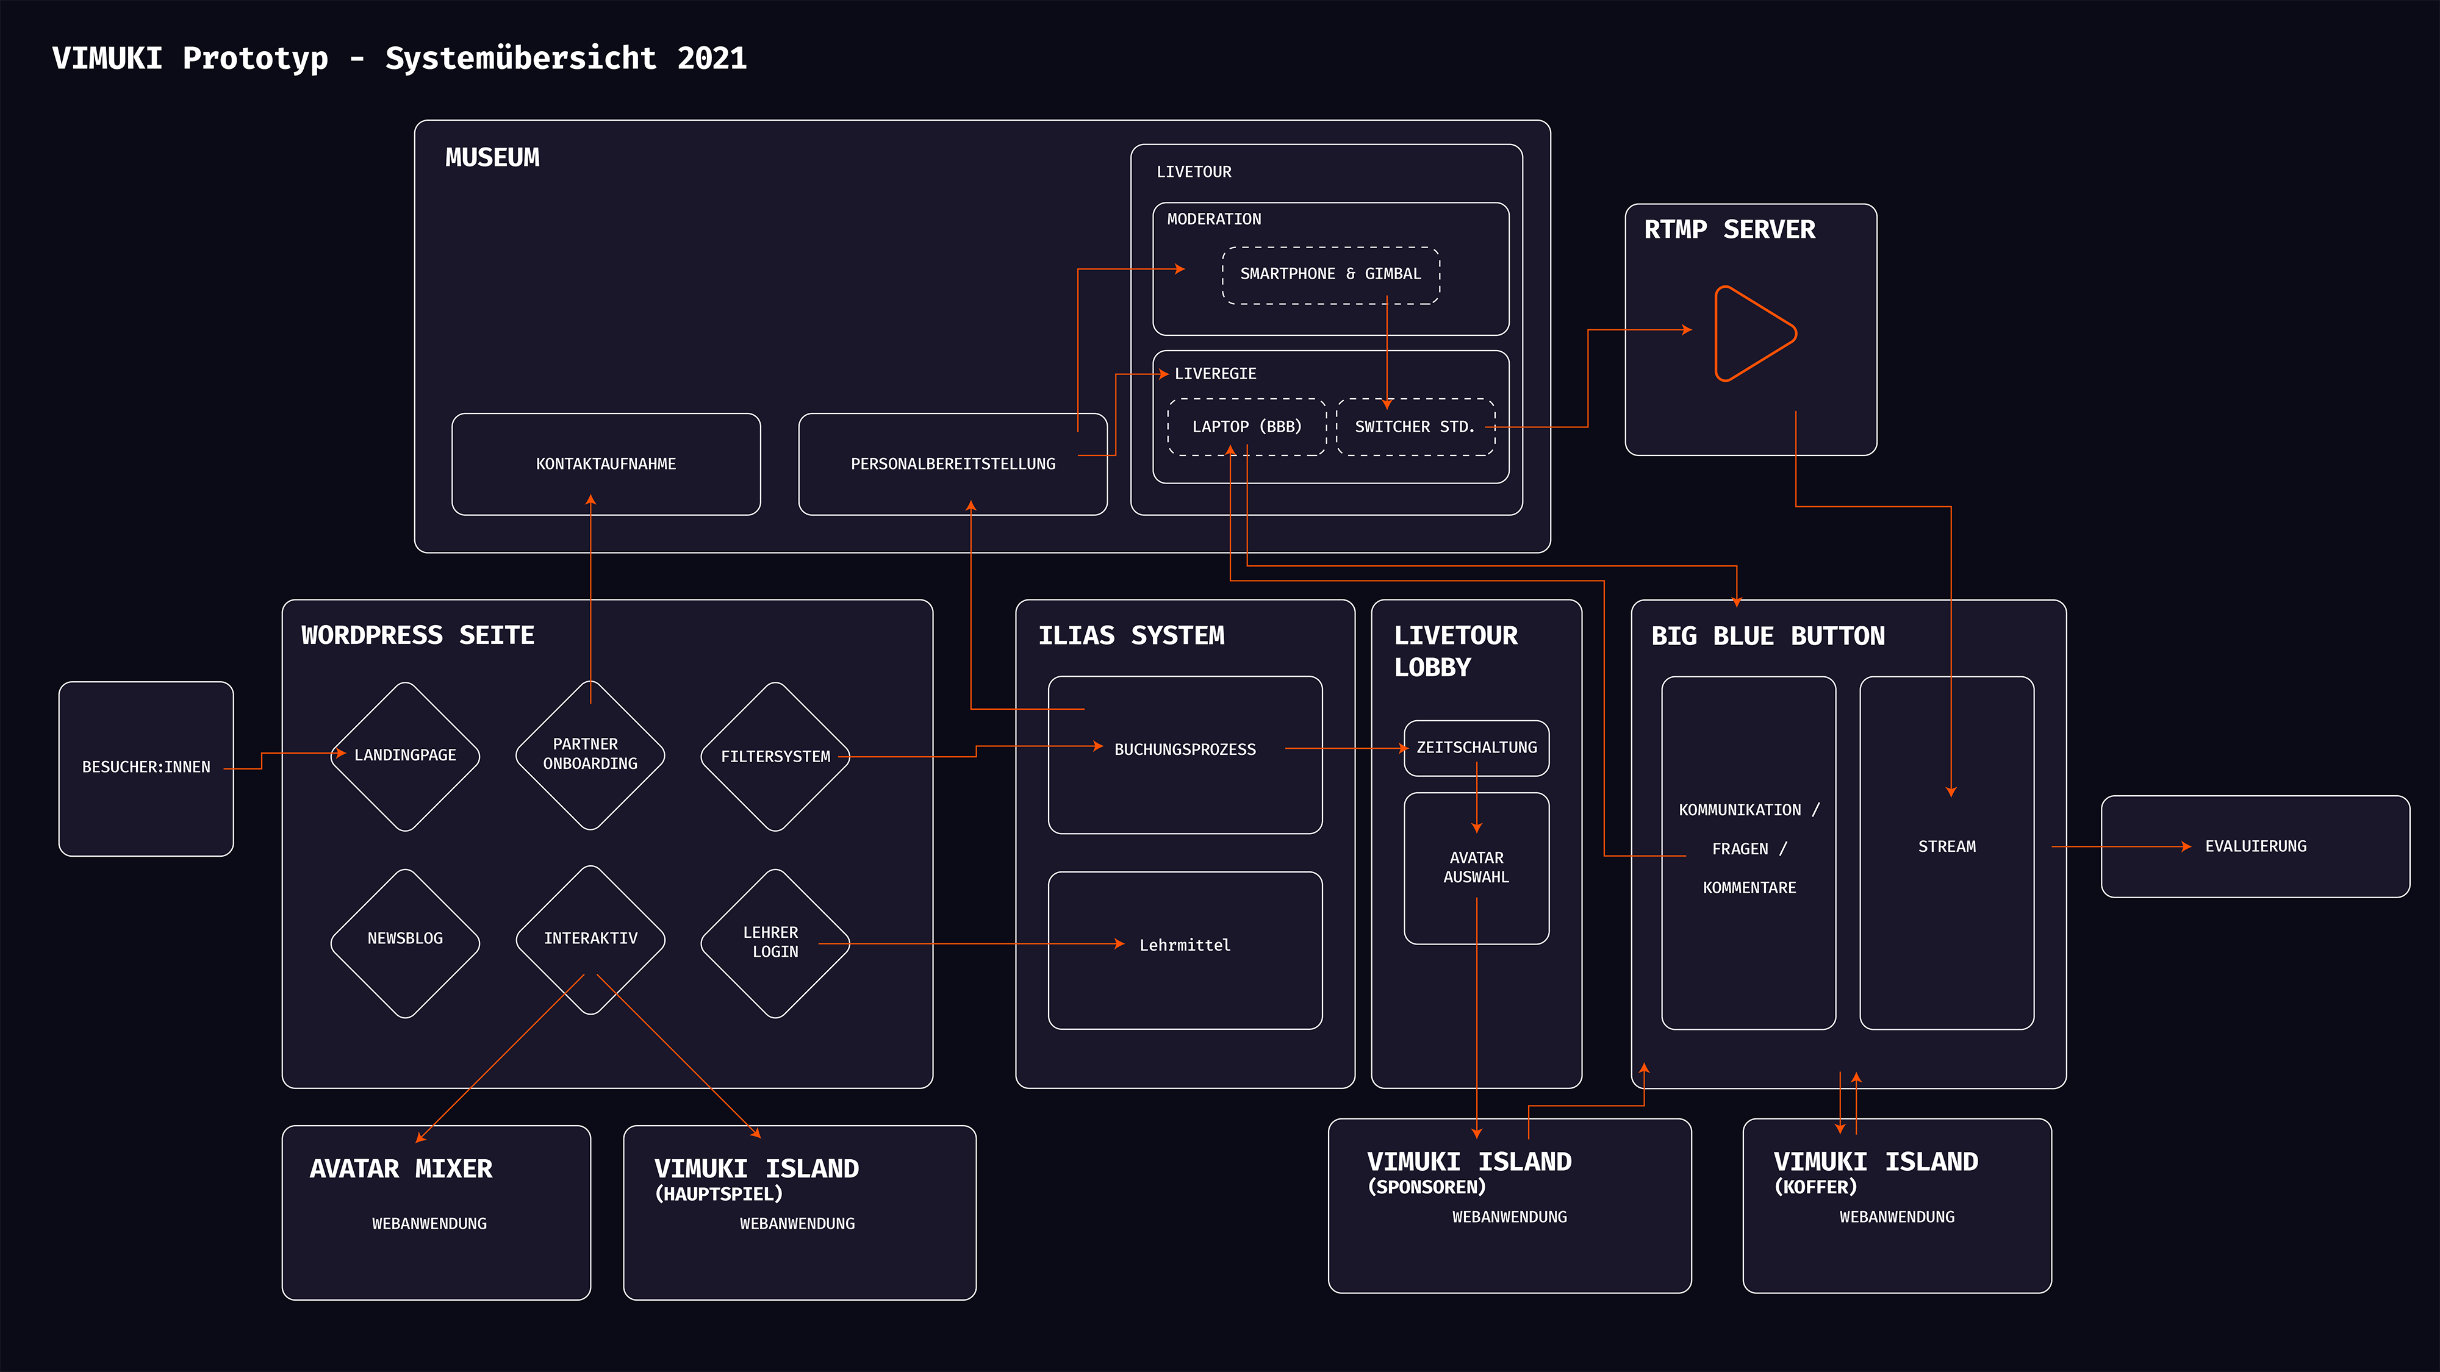Select the PARTNER ONBOARDING diamond
The height and width of the screenshot is (1372, 2440).
(590, 755)
